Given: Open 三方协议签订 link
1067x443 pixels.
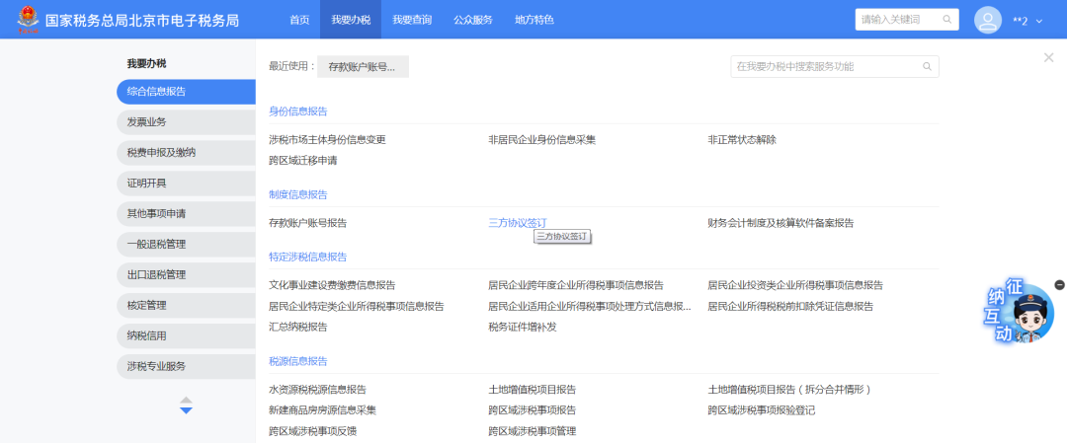Looking at the screenshot, I should tap(517, 223).
